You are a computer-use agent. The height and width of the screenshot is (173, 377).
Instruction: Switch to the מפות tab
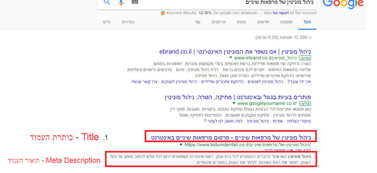pyautogui.click(x=241, y=22)
